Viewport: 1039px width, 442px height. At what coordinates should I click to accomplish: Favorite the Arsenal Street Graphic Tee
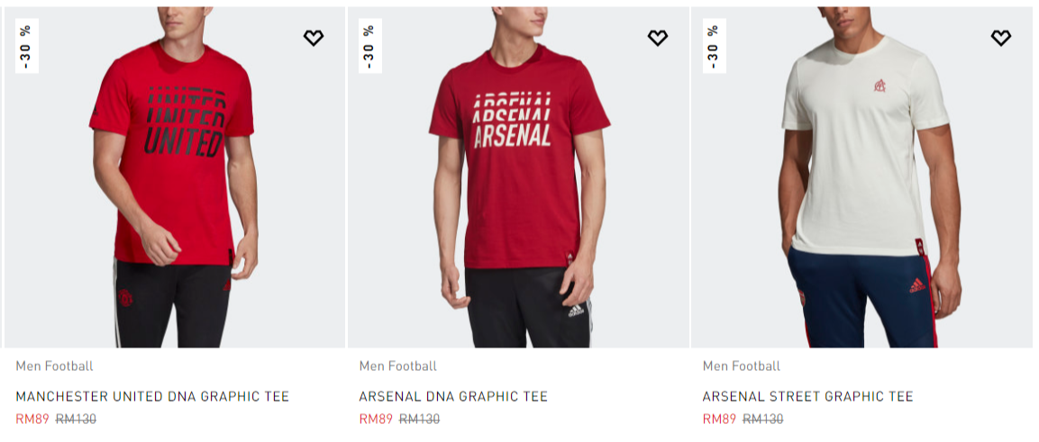[1000, 38]
